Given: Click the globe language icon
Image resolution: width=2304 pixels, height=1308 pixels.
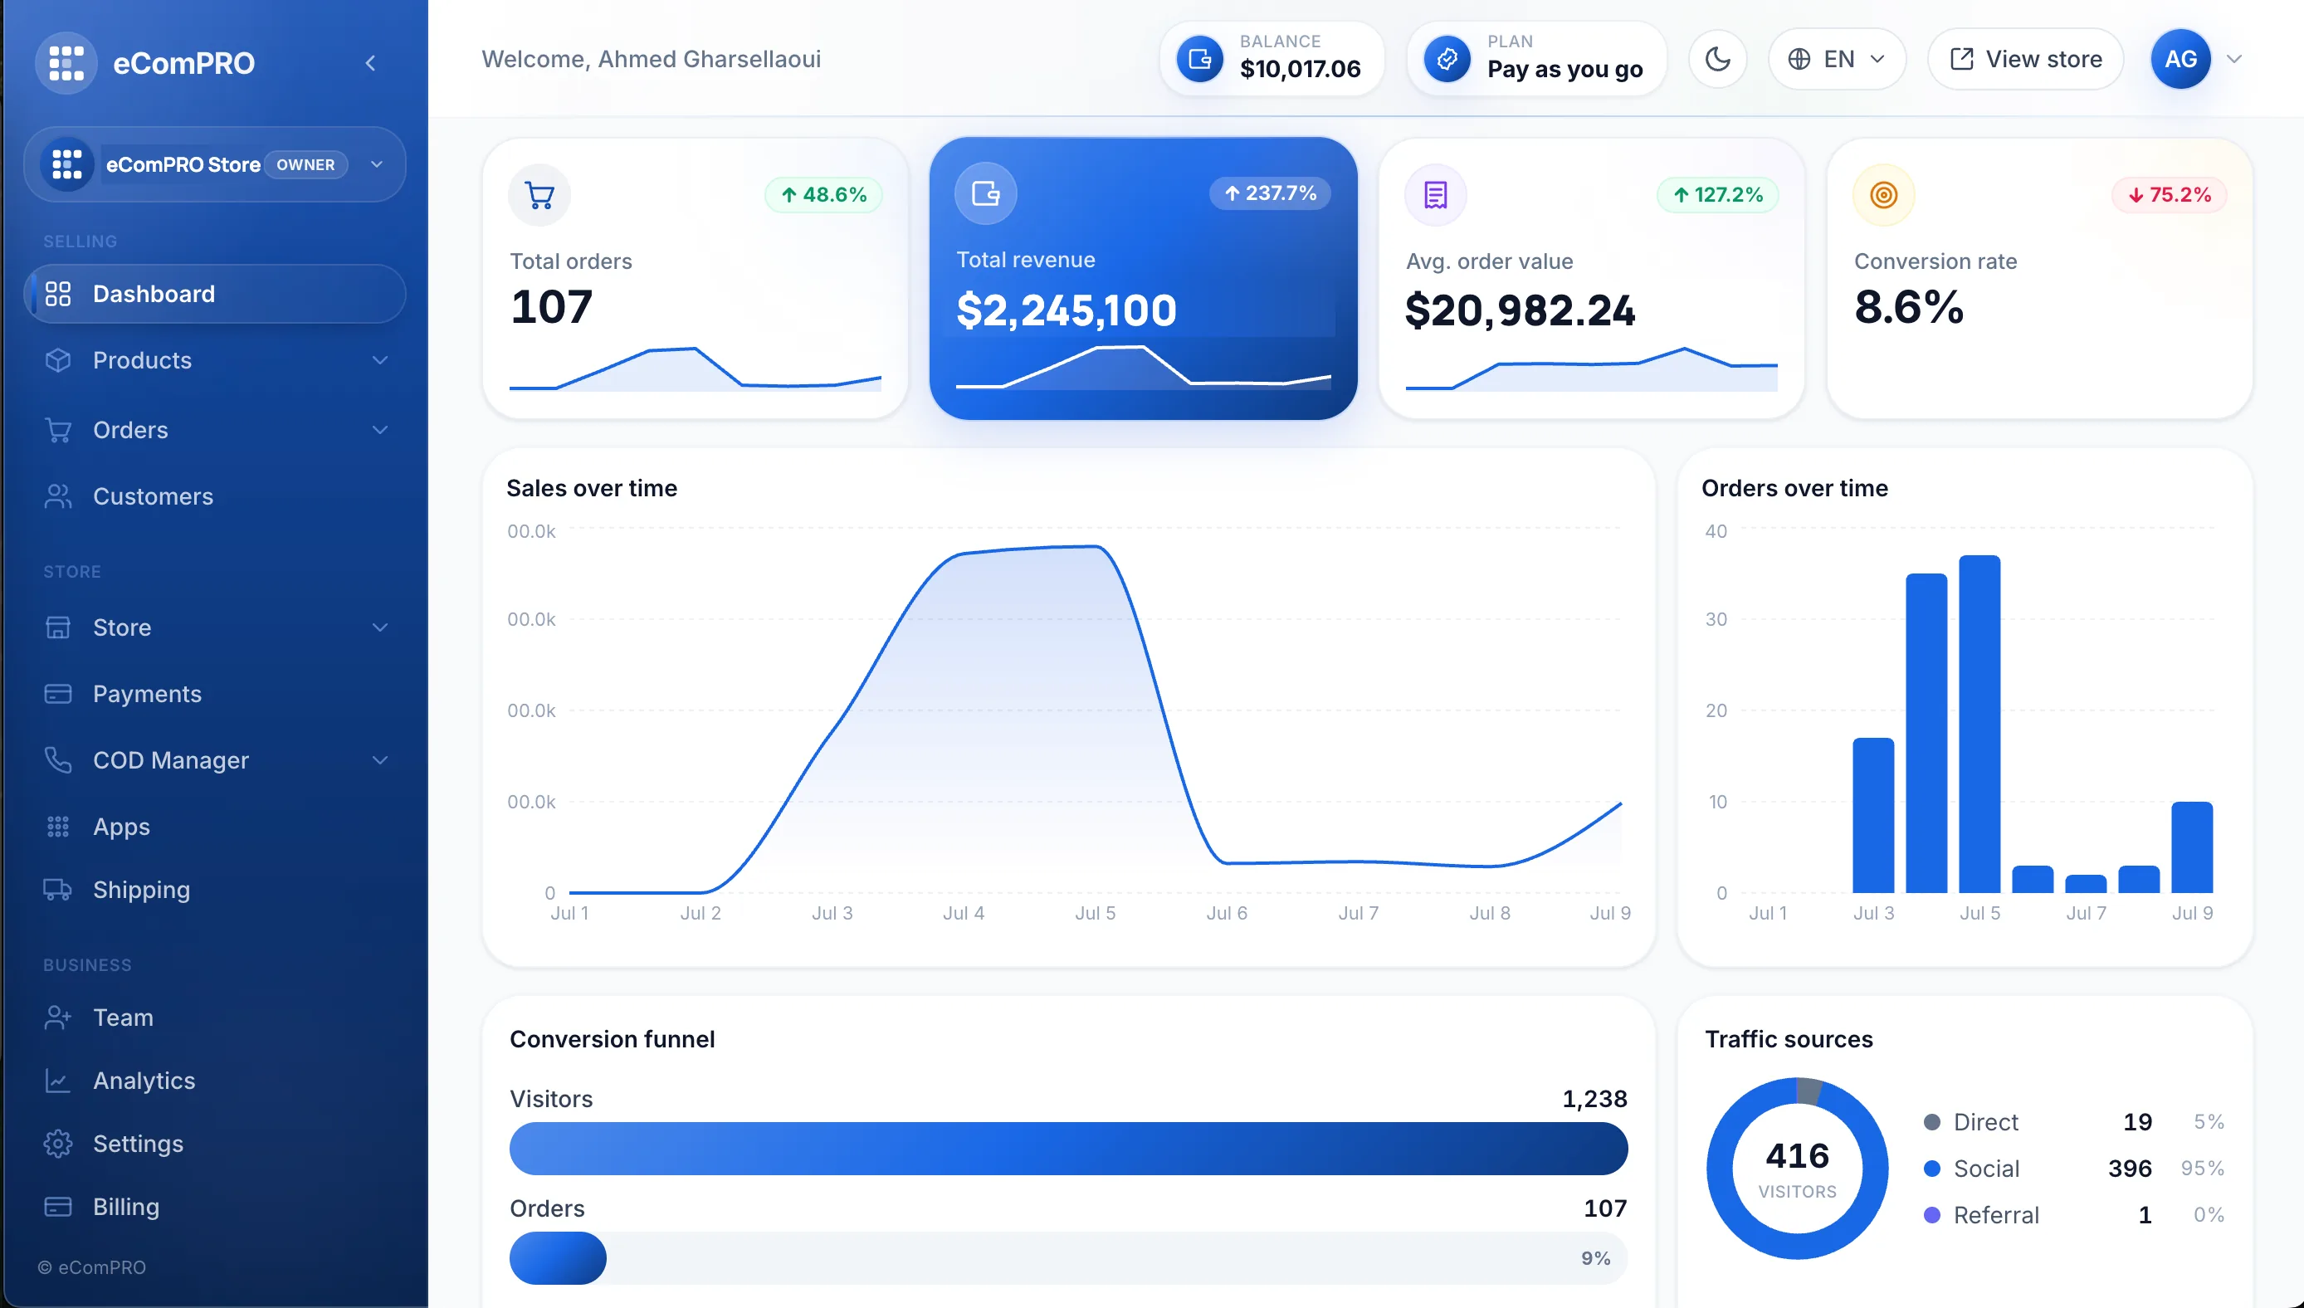Looking at the screenshot, I should [x=1799, y=59].
